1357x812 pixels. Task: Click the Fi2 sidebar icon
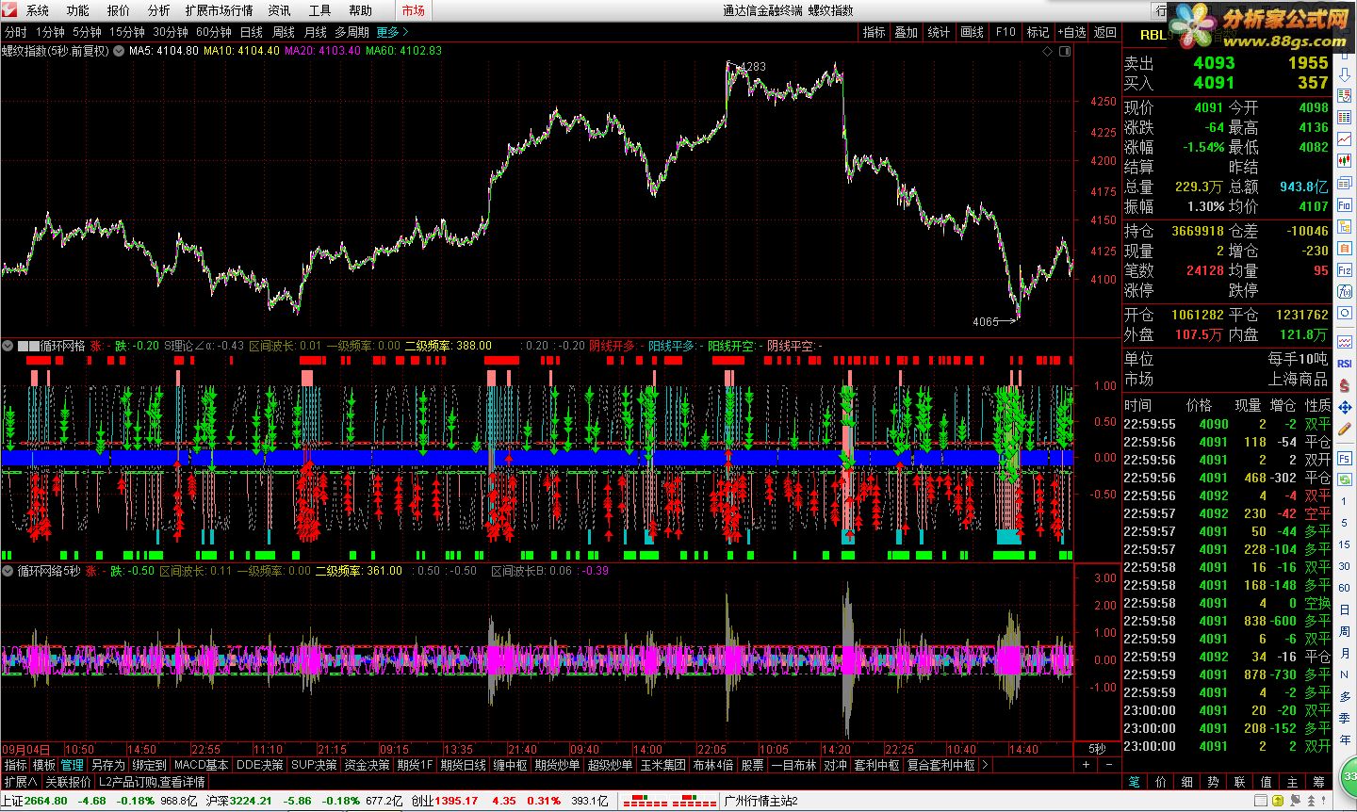coord(1345,269)
